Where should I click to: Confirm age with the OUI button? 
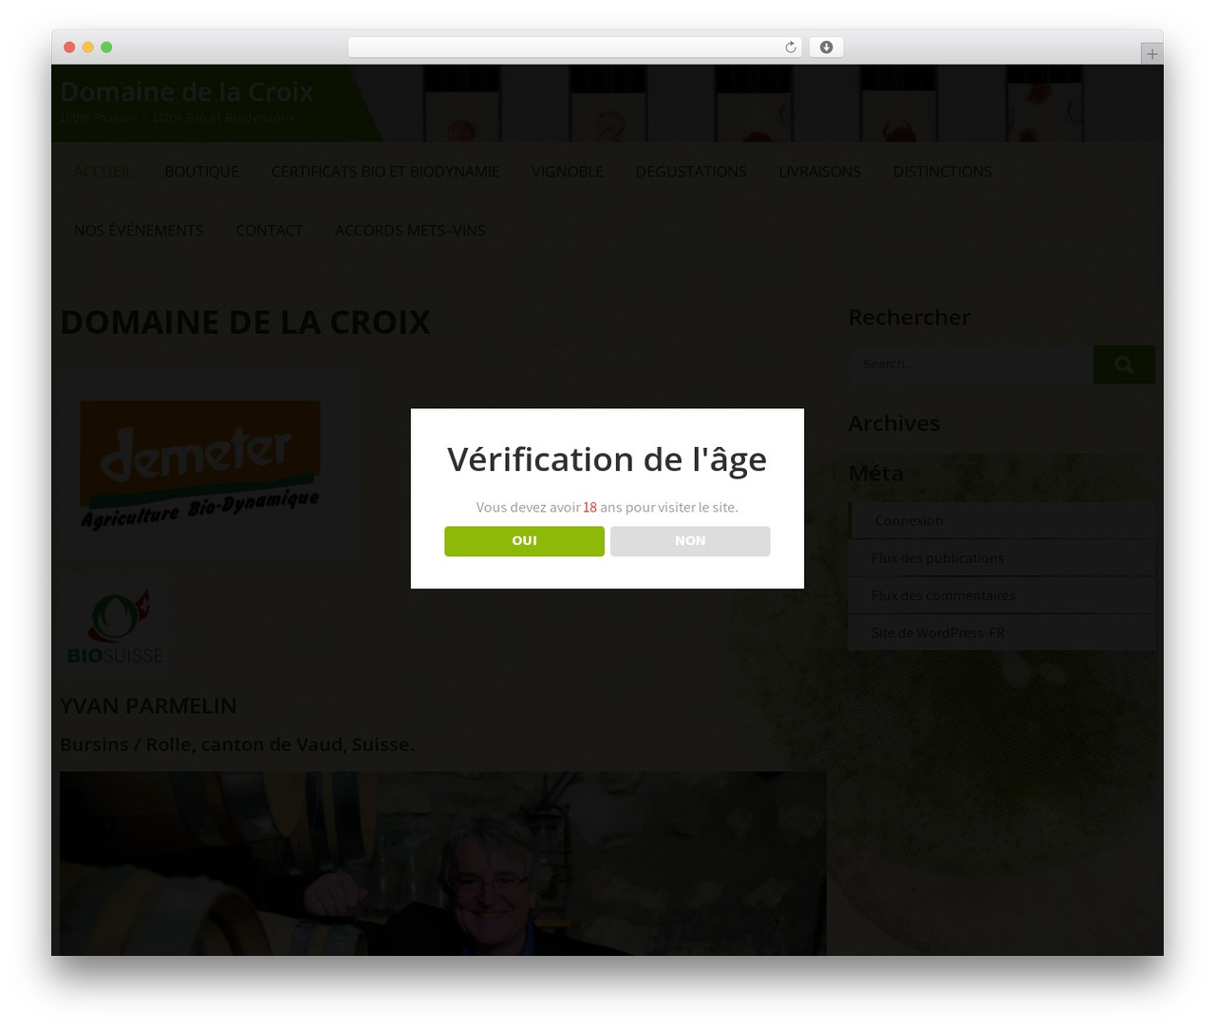tap(524, 541)
